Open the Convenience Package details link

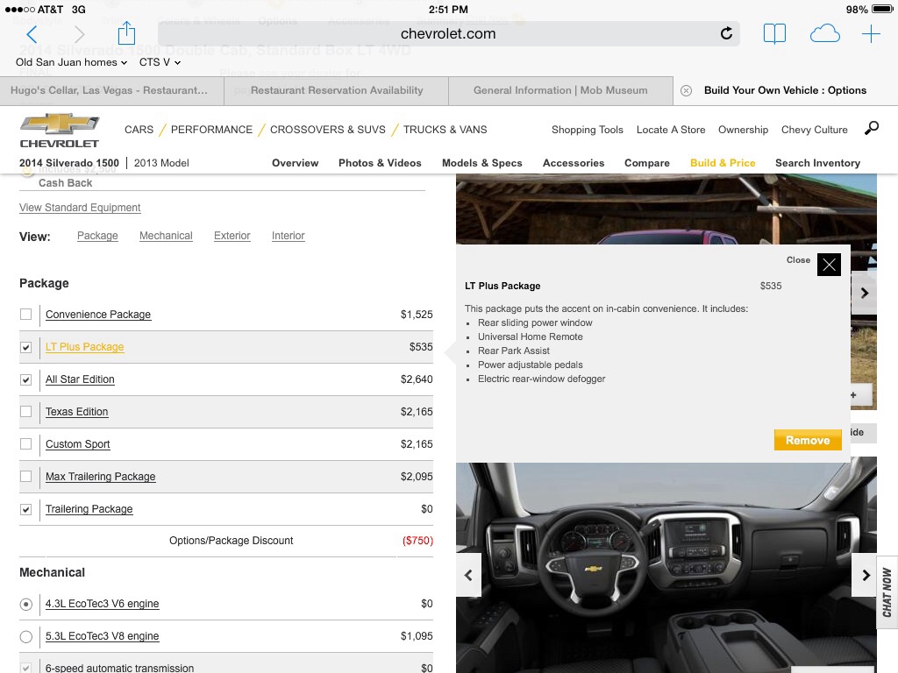click(x=98, y=315)
